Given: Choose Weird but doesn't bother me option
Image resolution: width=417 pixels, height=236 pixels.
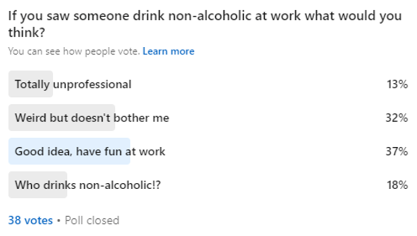Looking at the screenshot, I should coord(91,118).
